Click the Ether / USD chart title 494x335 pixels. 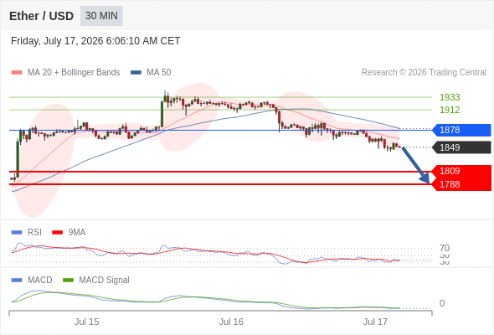tap(41, 16)
